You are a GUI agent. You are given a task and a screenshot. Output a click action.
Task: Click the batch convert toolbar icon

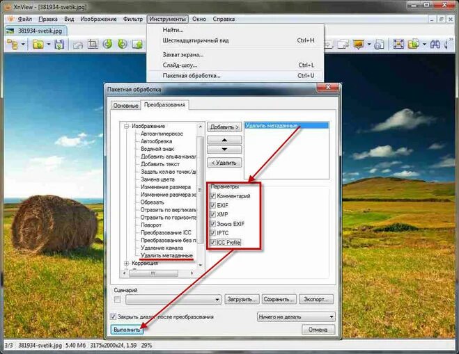[x=414, y=45]
